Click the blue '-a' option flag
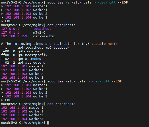Screen dimensions: 149x127 coord(67,2)
